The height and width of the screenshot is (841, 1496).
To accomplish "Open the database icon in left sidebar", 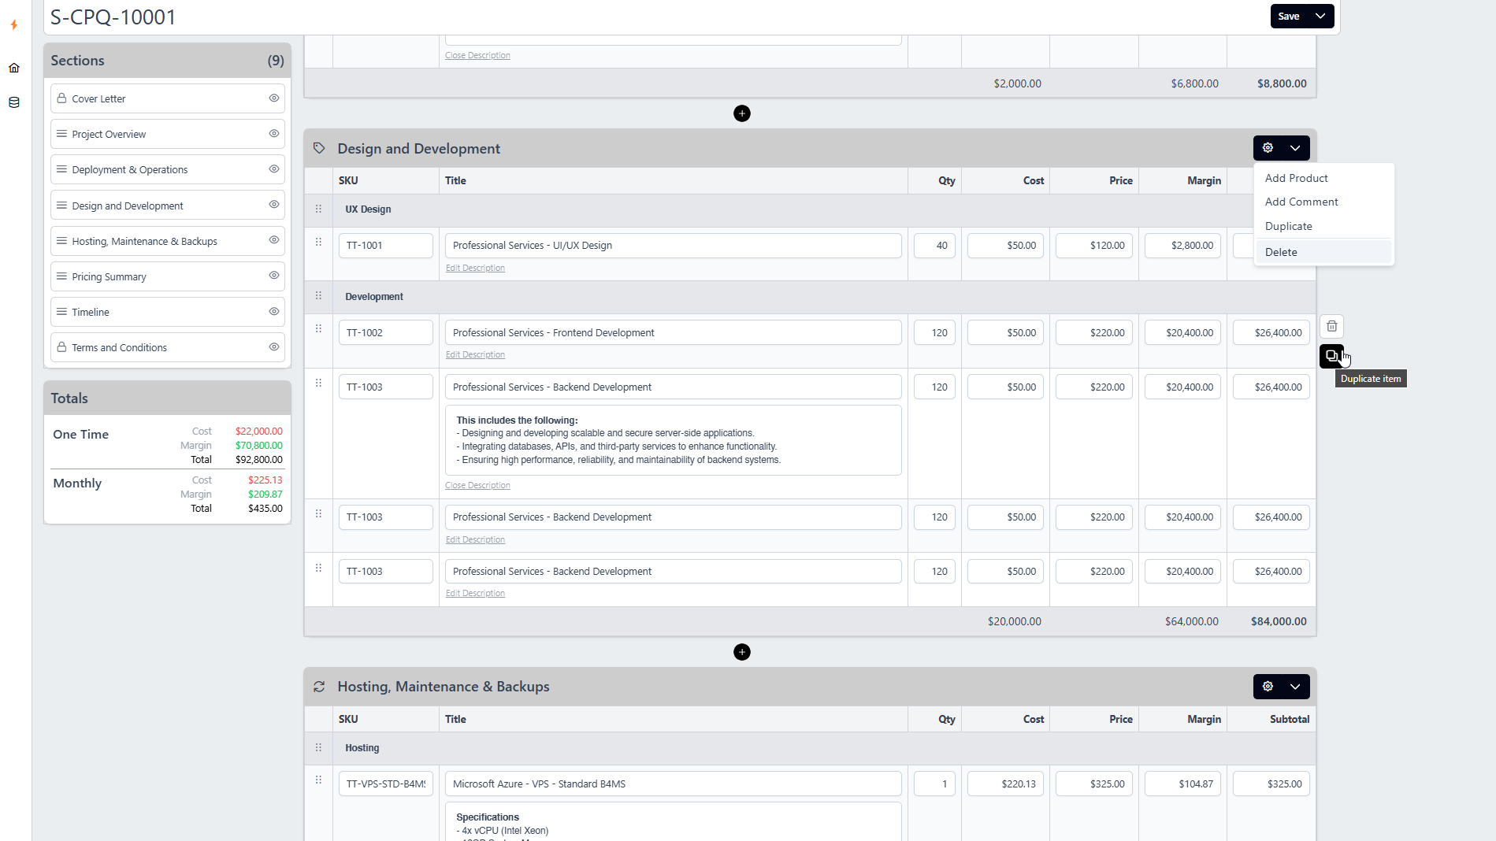I will pyautogui.click(x=14, y=102).
